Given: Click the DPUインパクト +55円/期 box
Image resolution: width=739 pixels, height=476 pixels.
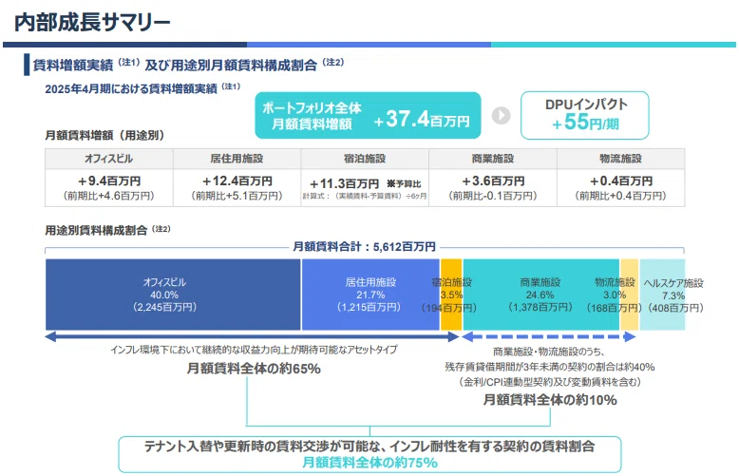Looking at the screenshot, I should (x=585, y=116).
